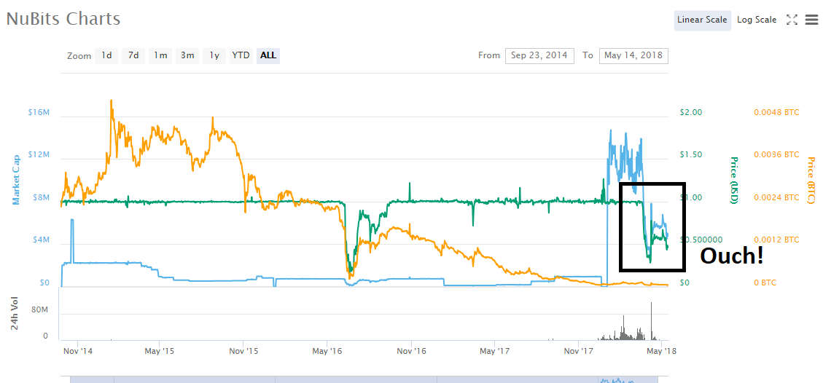The image size is (823, 383).
Task: Click the May '15 date label
Action: (159, 350)
